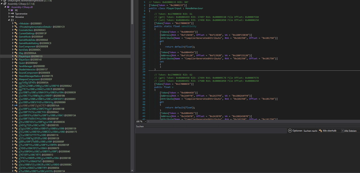Click line number 30 in the code gutter
Viewport: 360px width, 173px height.
pyautogui.click(x=144, y=75)
